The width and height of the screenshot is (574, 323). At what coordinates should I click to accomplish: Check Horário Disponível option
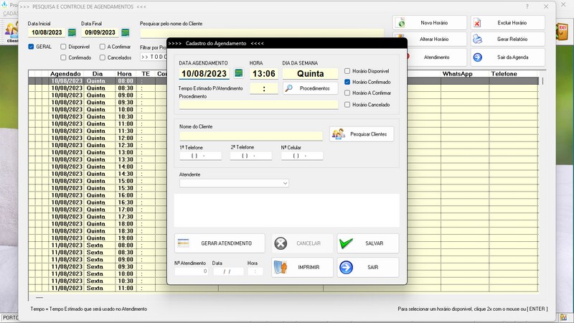click(347, 71)
